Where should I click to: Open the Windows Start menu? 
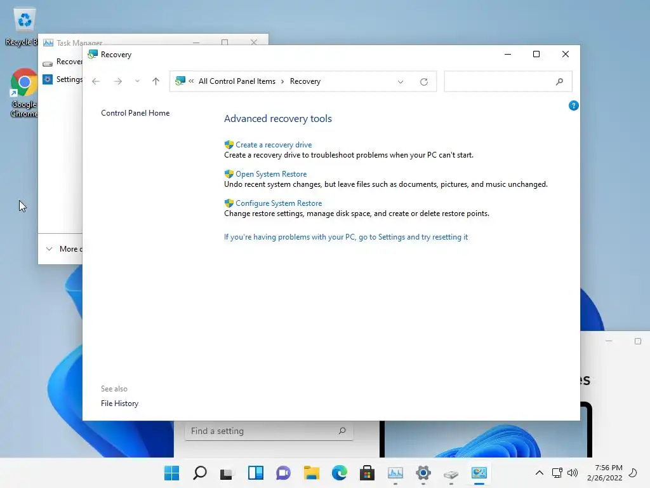pos(171,473)
